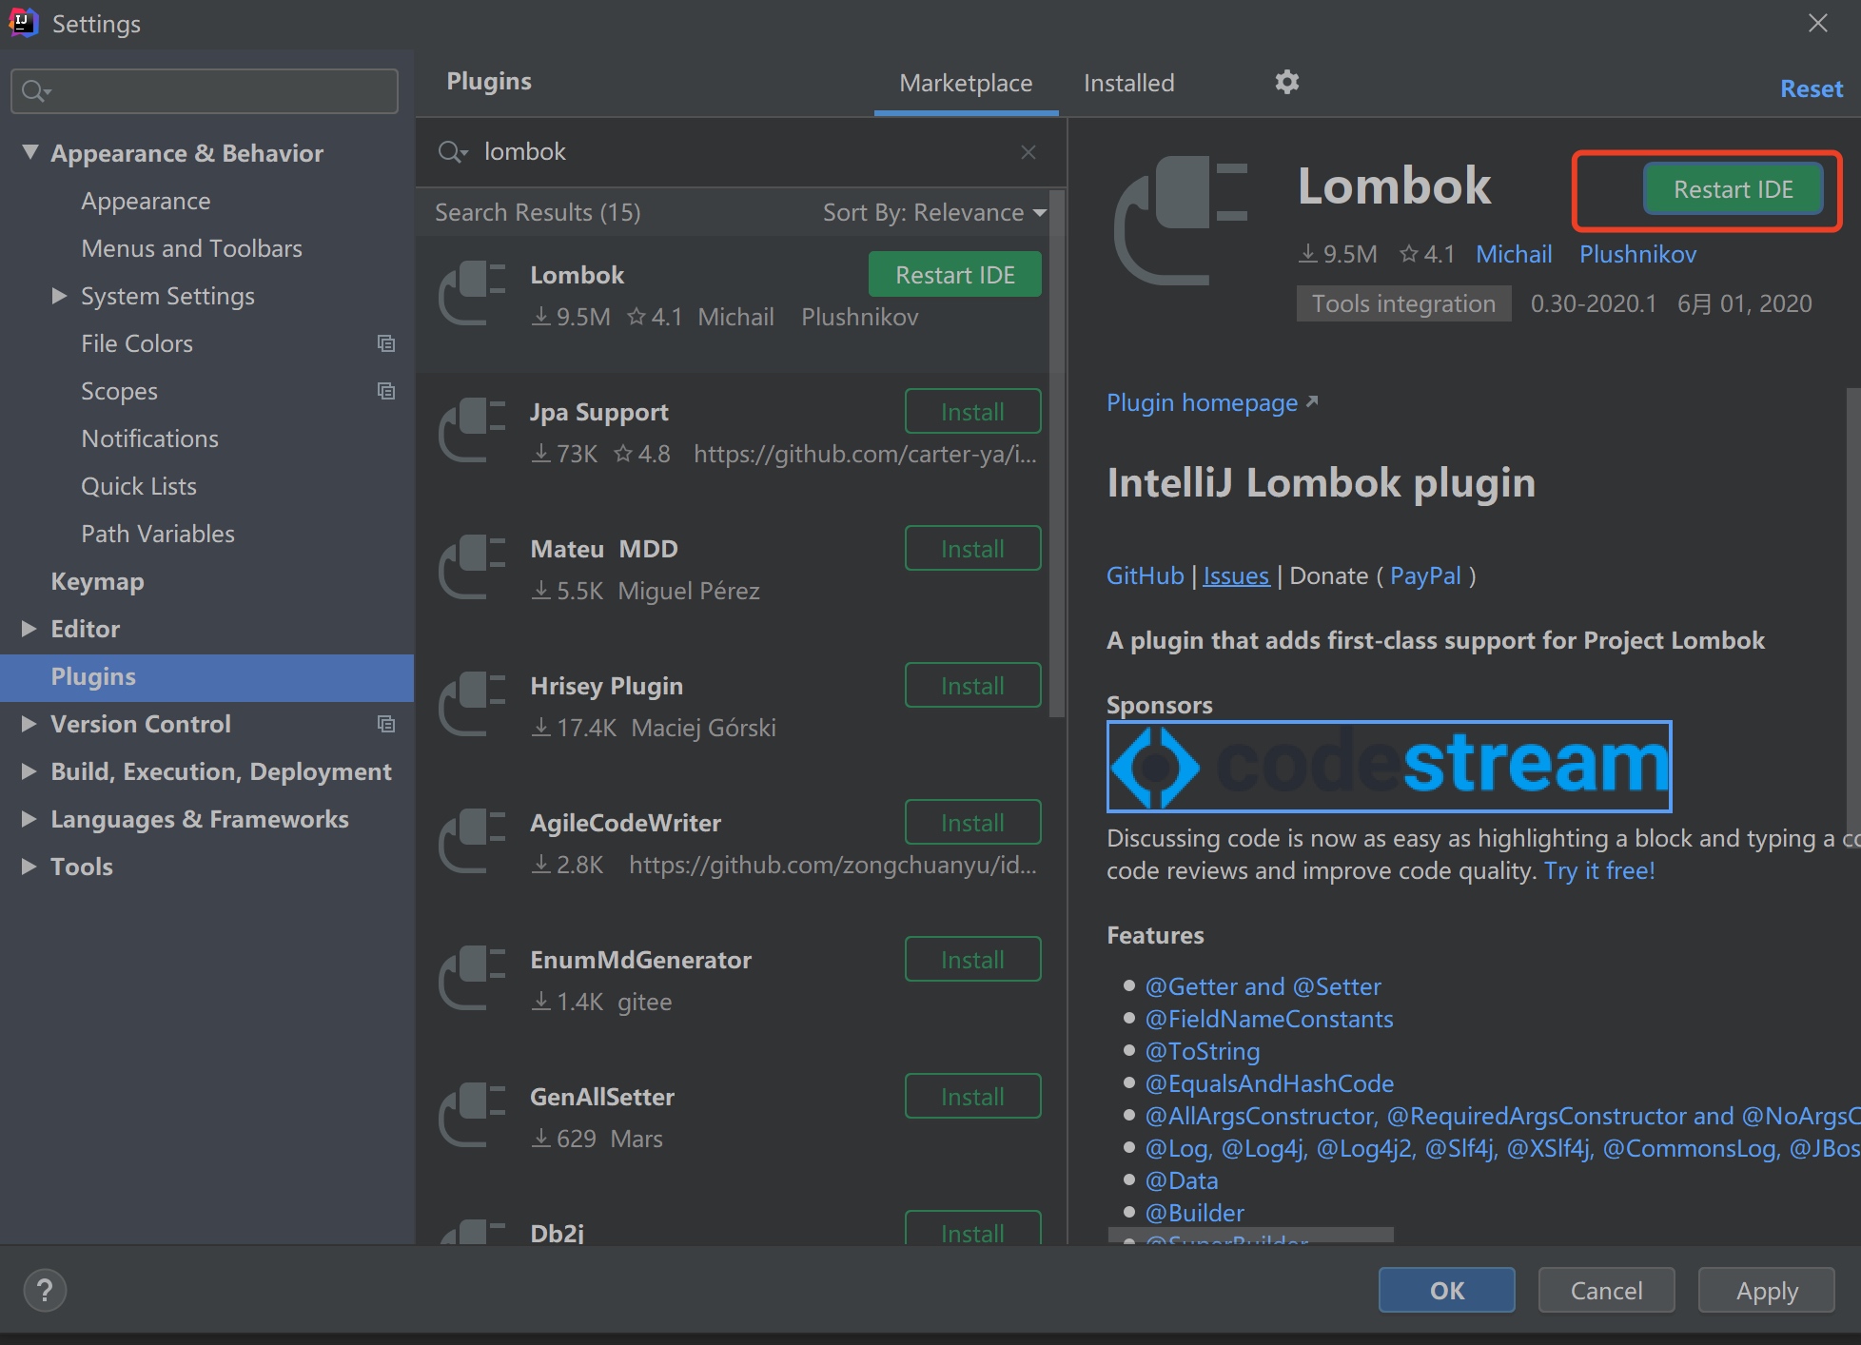Screen dimensions: 1861x1345
Task: Click the Reset link
Action: pyautogui.click(x=1812, y=88)
